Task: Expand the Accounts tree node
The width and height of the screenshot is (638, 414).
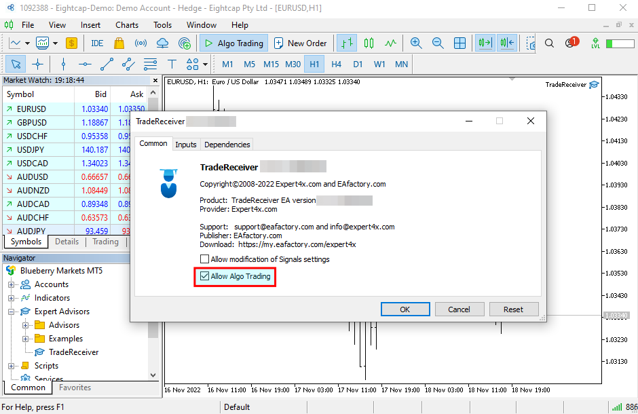Action: point(12,284)
